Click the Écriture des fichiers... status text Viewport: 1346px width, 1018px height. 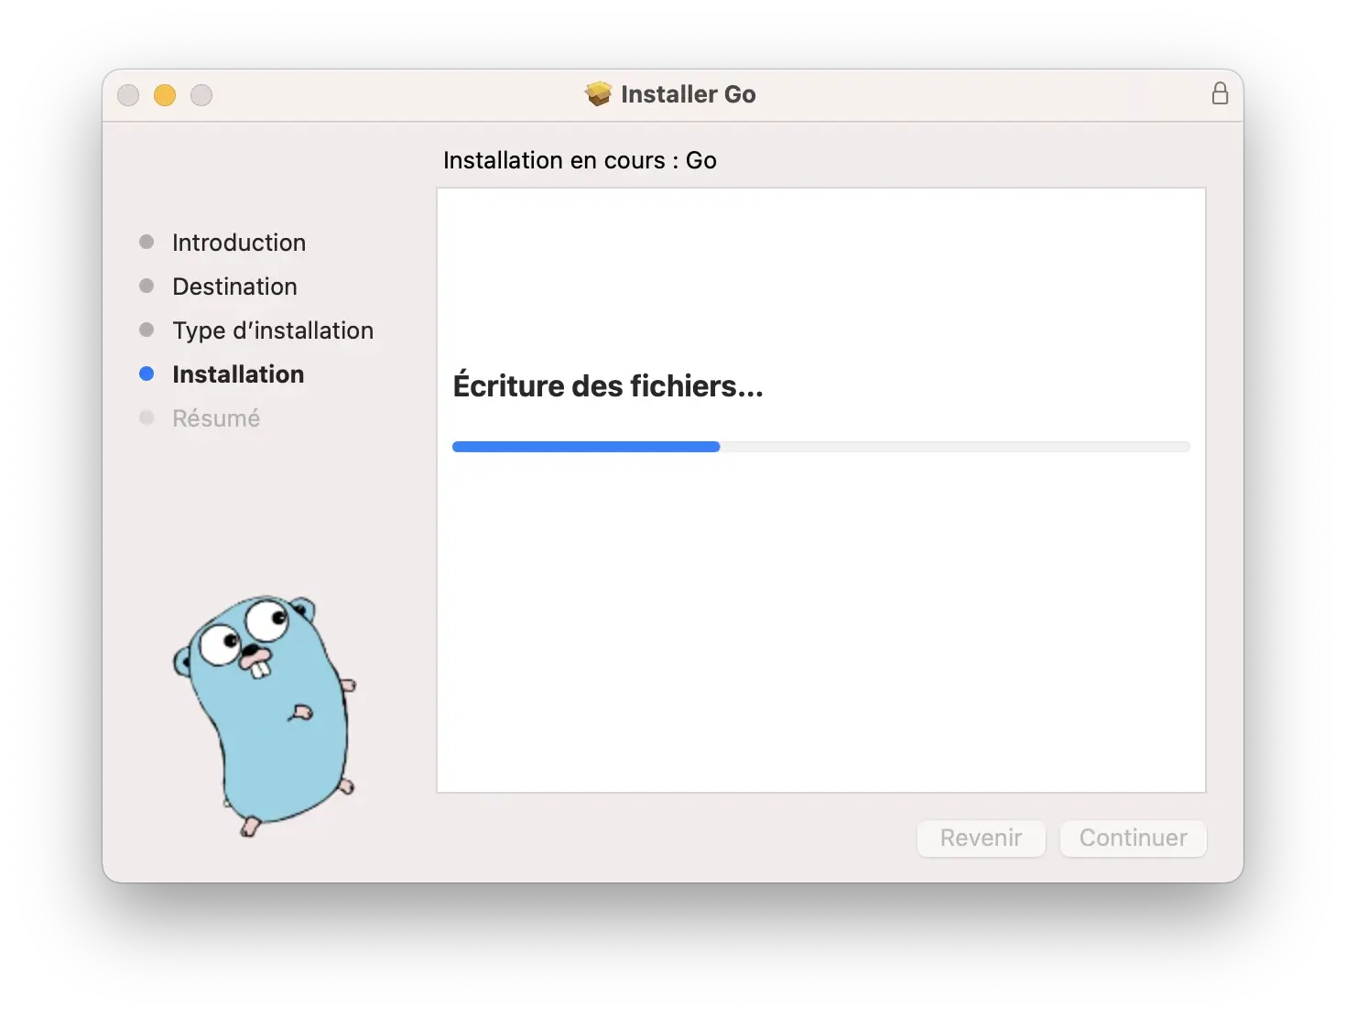click(x=608, y=385)
